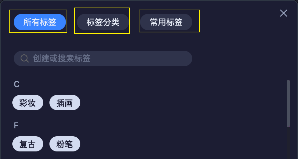Focus the 创建或搜索标签 search field
This screenshot has height=159, width=298.
pyautogui.click(x=103, y=59)
